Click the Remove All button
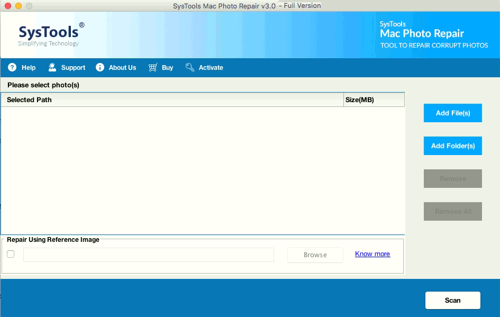The image size is (500, 317). click(x=453, y=212)
